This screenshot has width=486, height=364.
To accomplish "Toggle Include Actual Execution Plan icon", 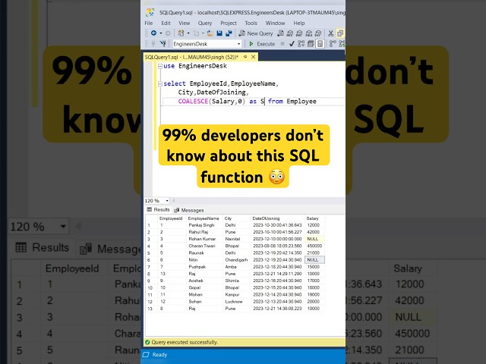I will point(333,44).
